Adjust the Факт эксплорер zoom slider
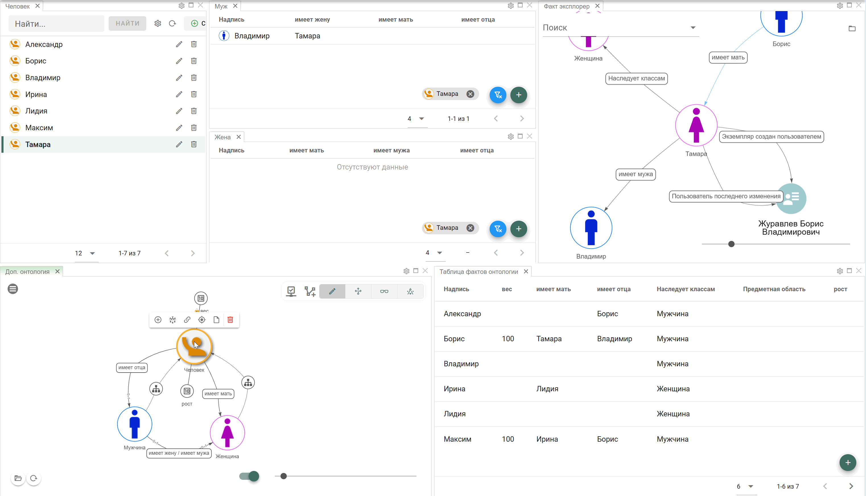866x496 pixels. 731,244
